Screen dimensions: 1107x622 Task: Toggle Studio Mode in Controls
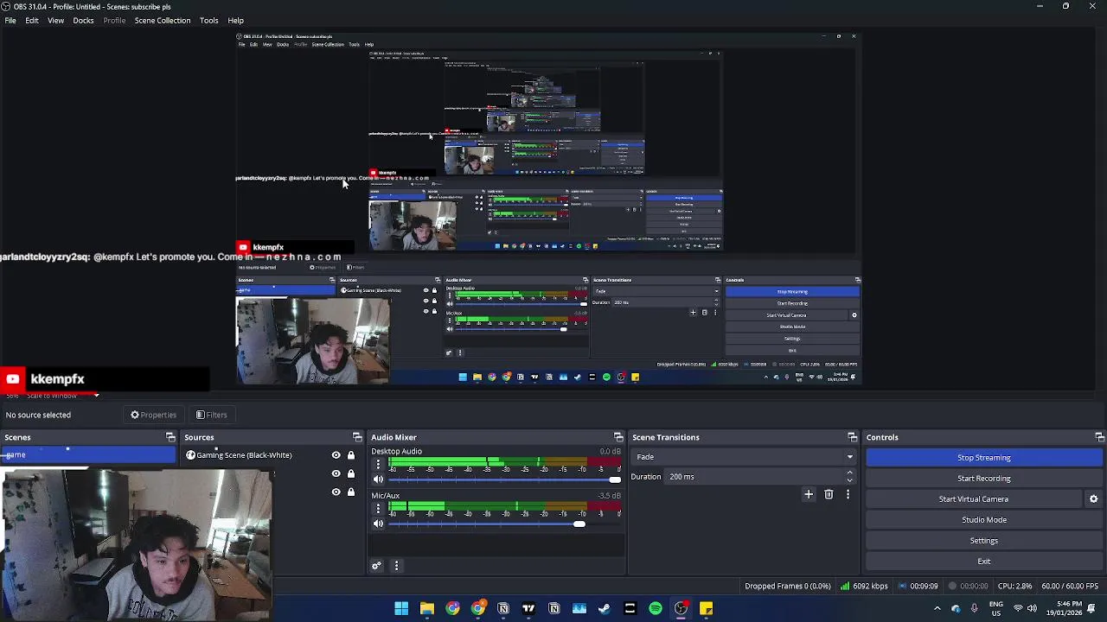(x=984, y=520)
